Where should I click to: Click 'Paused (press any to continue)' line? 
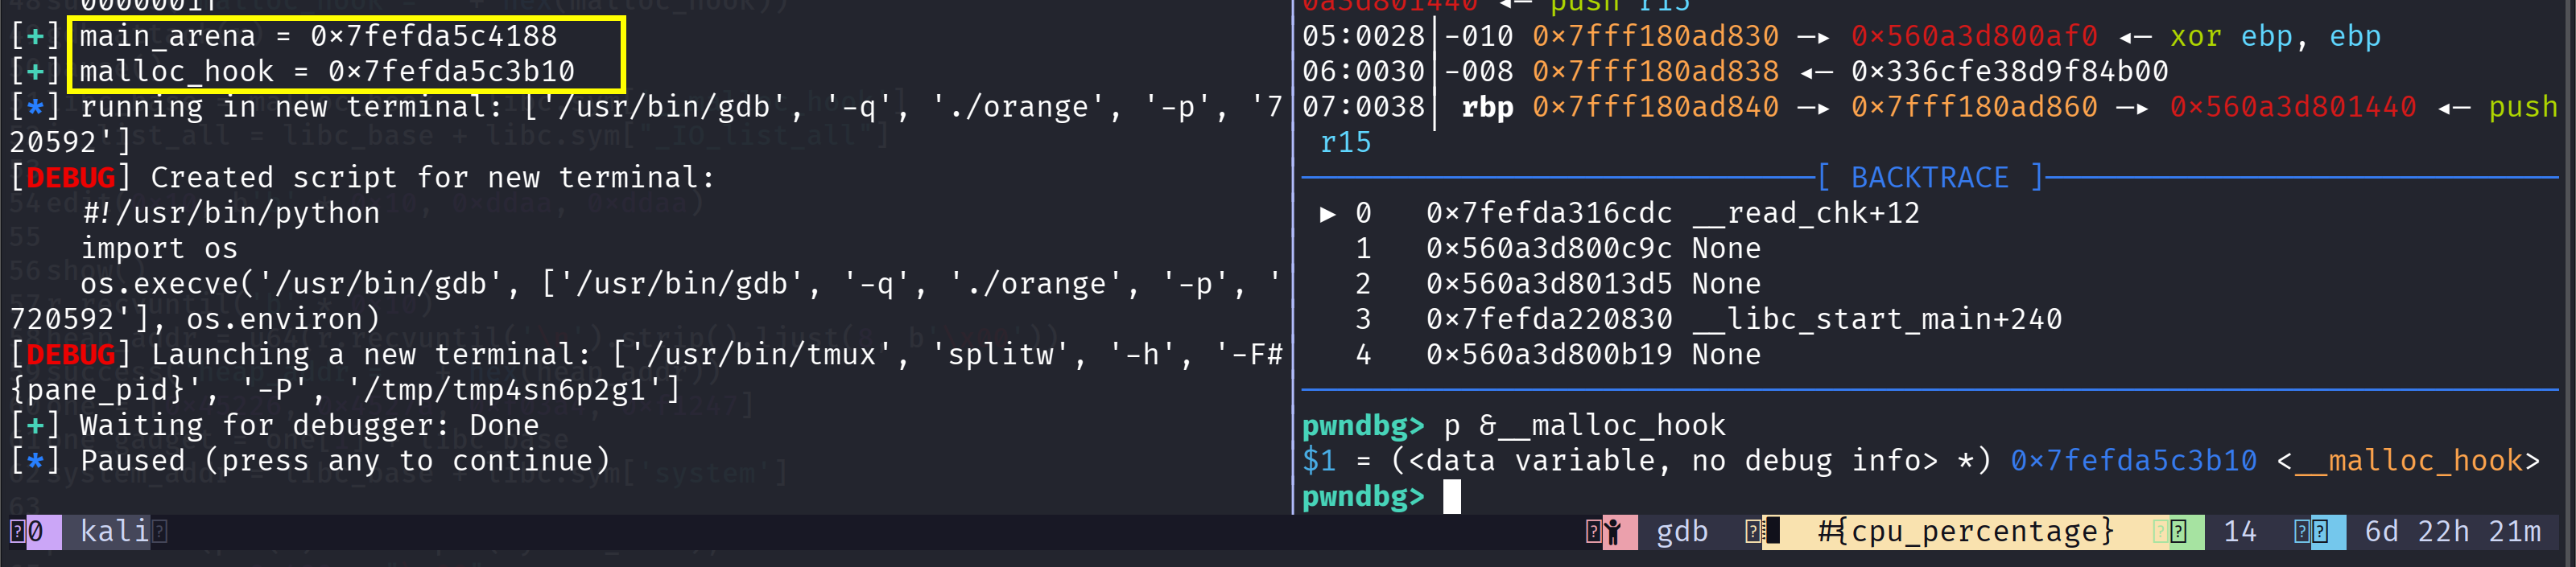(x=309, y=461)
